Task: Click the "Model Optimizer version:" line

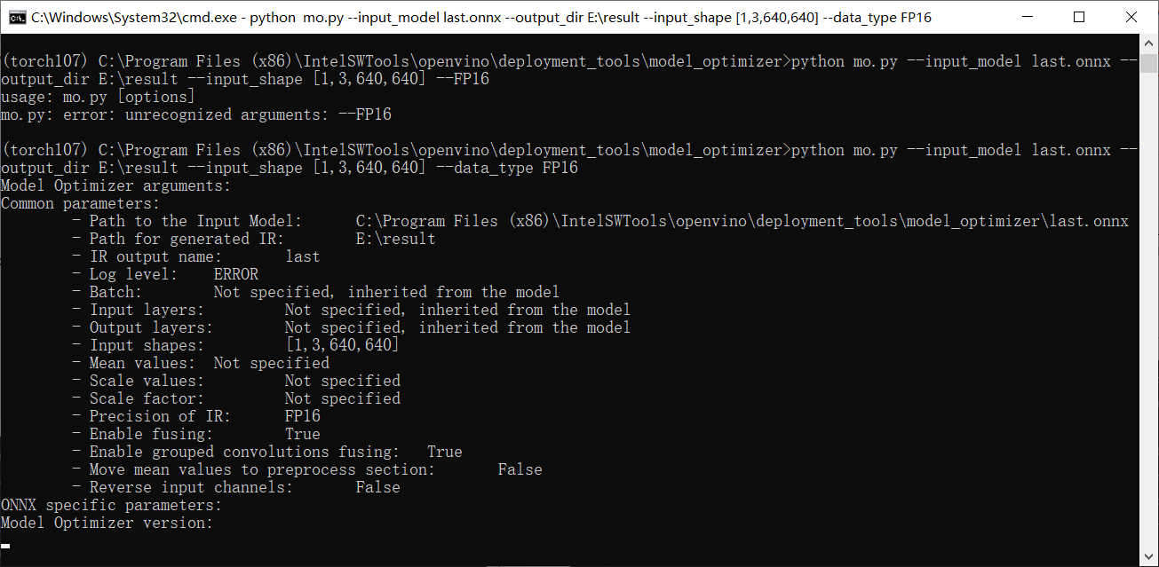Action: click(107, 523)
